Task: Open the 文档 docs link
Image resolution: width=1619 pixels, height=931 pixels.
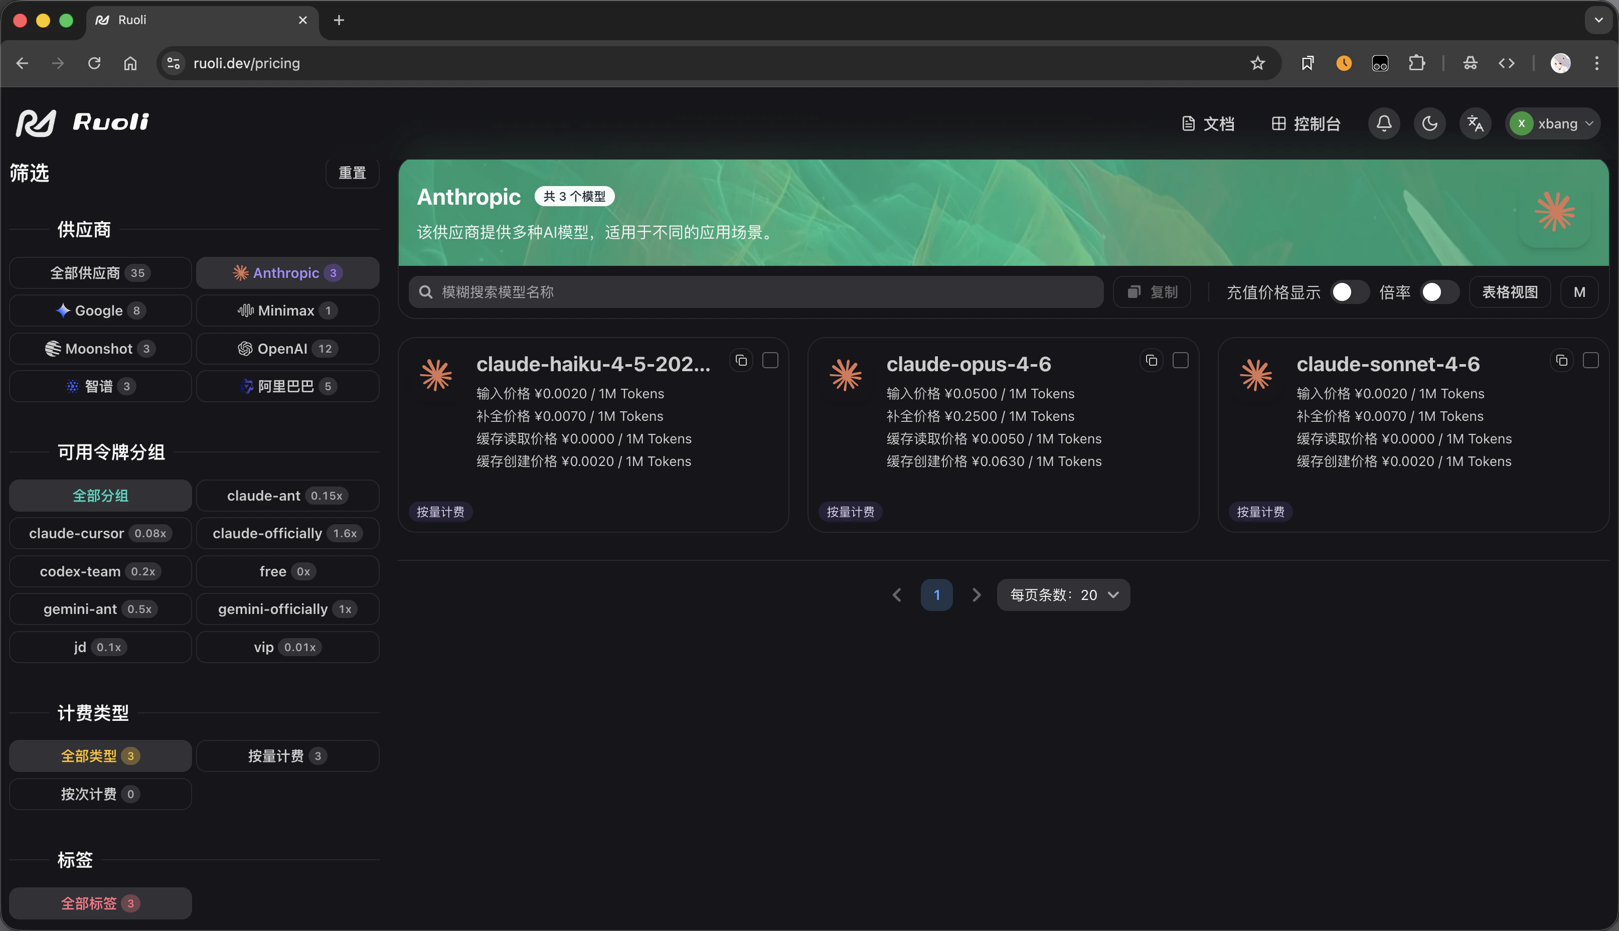Action: point(1208,123)
